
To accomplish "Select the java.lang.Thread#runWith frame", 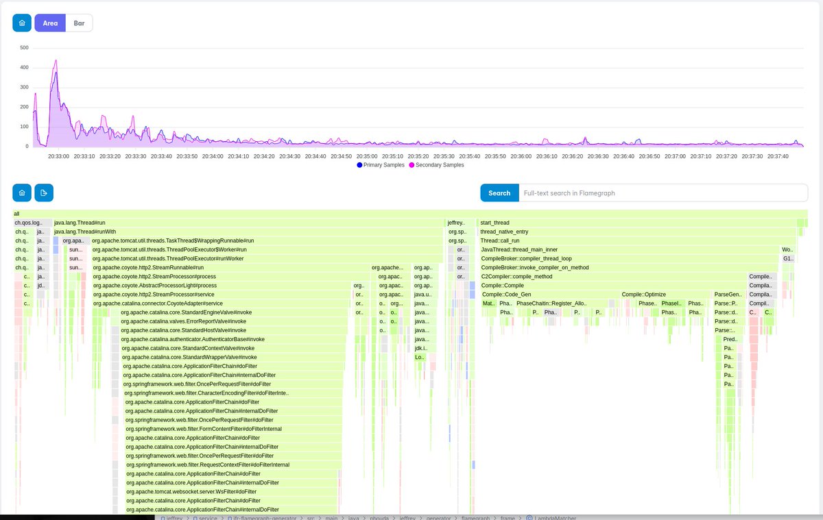I will 248,232.
